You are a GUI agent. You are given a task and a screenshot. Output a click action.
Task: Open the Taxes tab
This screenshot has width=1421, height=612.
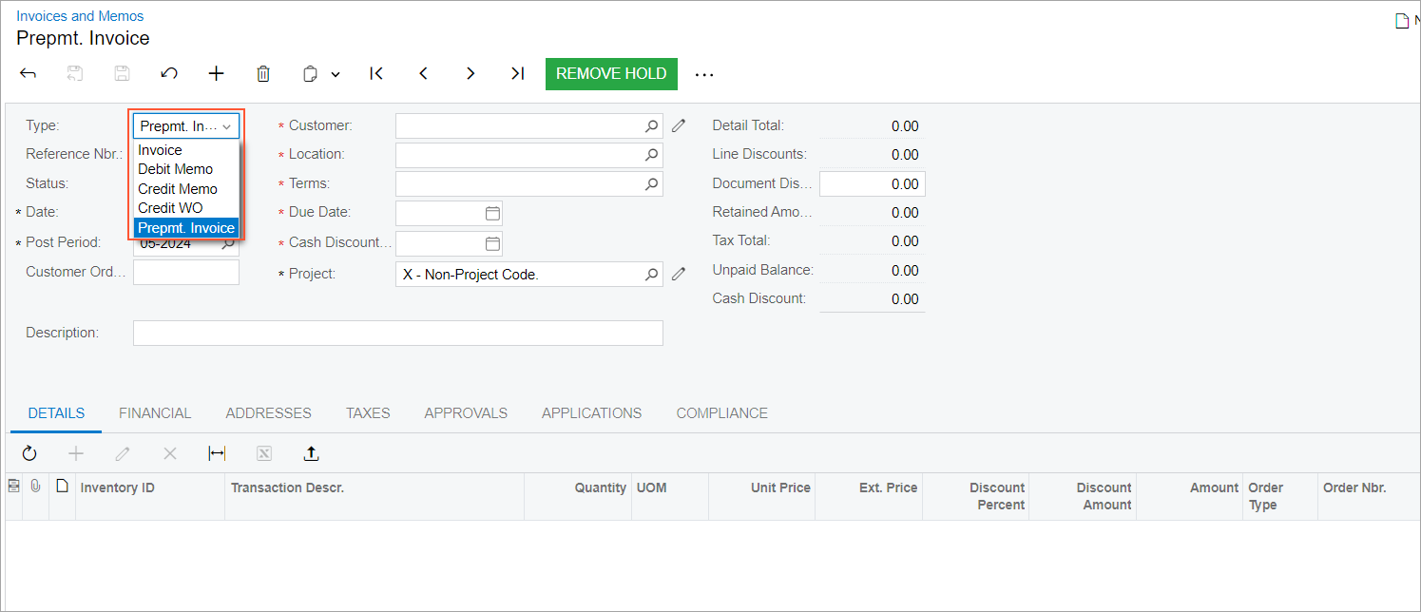pos(368,413)
